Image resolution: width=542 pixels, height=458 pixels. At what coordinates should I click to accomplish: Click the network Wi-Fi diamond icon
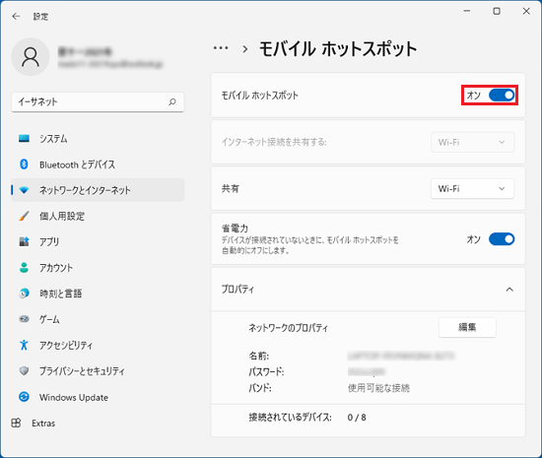coord(24,190)
